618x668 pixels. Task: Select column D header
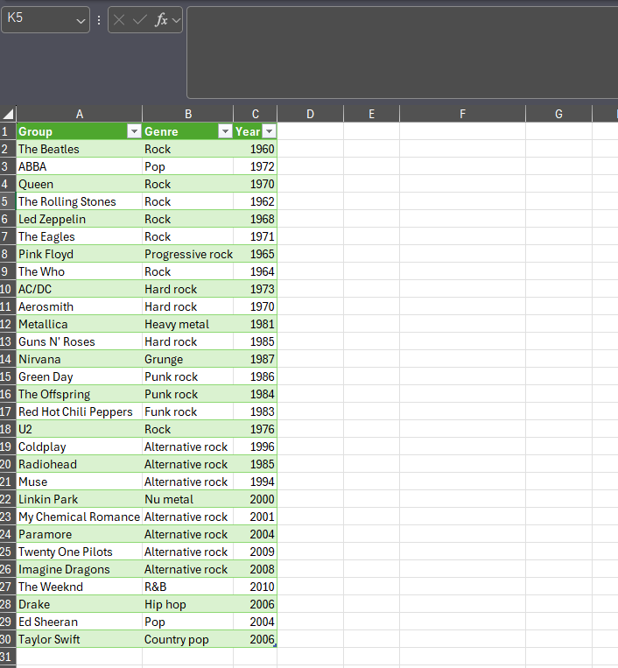click(x=310, y=114)
